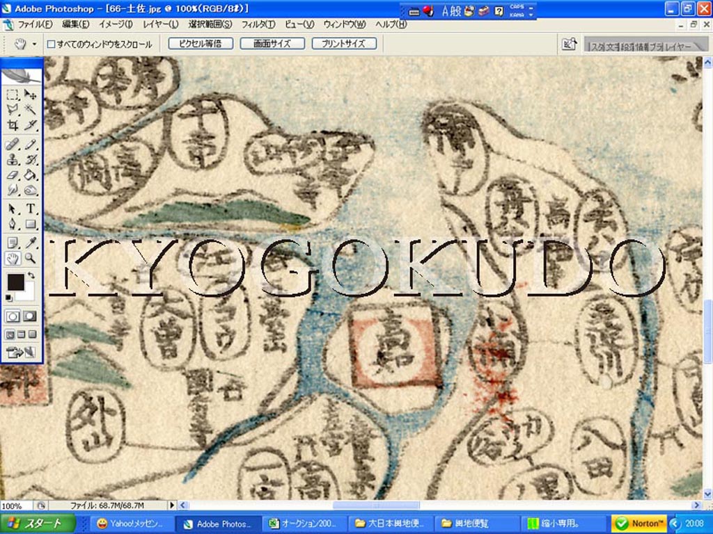Image resolution: width=713 pixels, height=534 pixels.
Task: Select the Pencil/Brush tool
Action: click(30, 145)
